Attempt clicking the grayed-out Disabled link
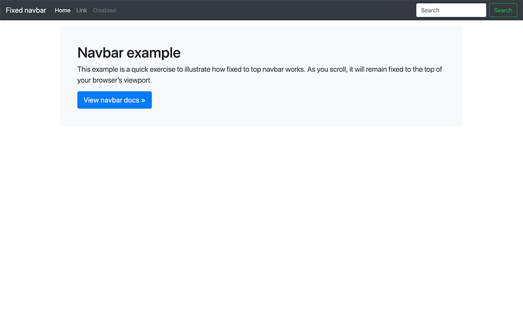 point(104,10)
